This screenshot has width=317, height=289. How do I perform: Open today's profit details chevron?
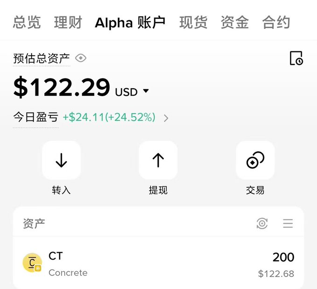pyautogui.click(x=166, y=118)
